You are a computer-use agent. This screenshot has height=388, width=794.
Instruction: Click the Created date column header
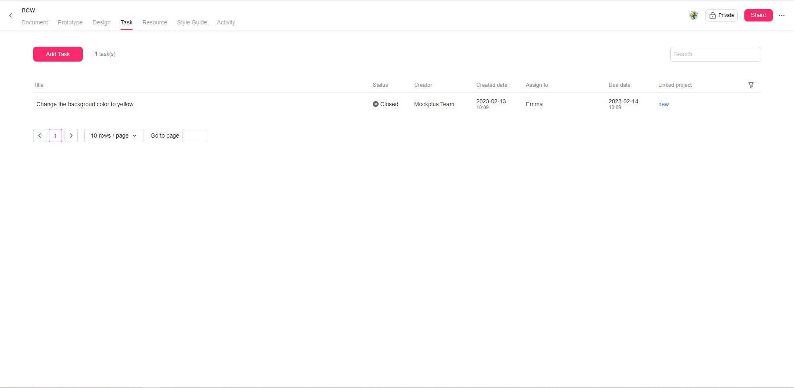click(492, 85)
